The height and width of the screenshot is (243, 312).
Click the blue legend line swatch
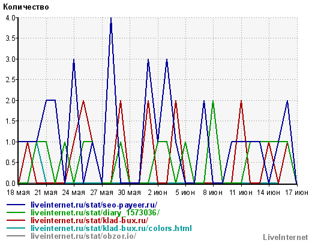point(16,205)
